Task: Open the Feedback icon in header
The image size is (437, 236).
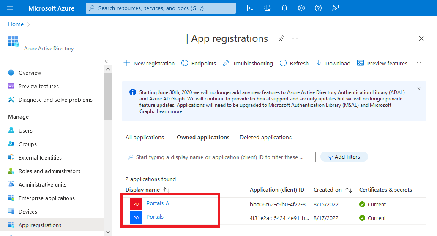Action: click(335, 8)
